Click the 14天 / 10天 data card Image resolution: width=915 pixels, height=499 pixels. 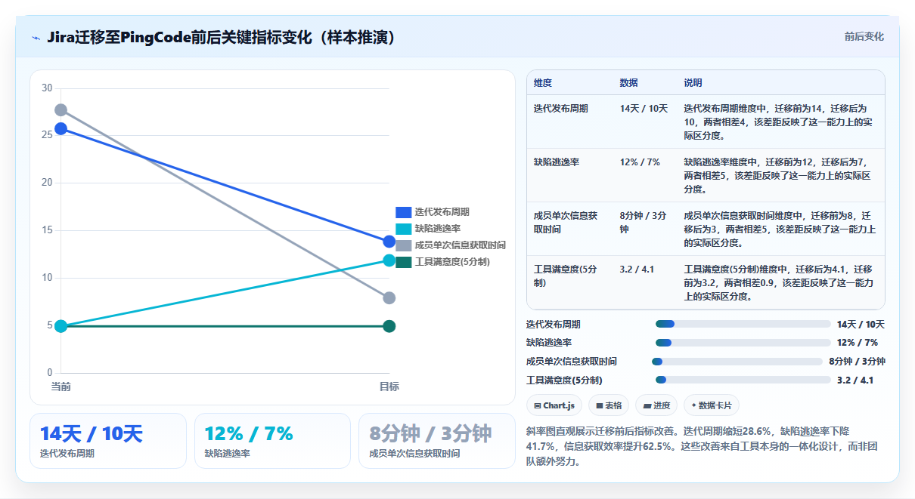coord(108,441)
